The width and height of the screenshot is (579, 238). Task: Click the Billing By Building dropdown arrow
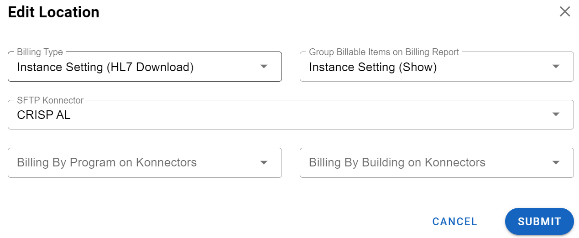556,162
